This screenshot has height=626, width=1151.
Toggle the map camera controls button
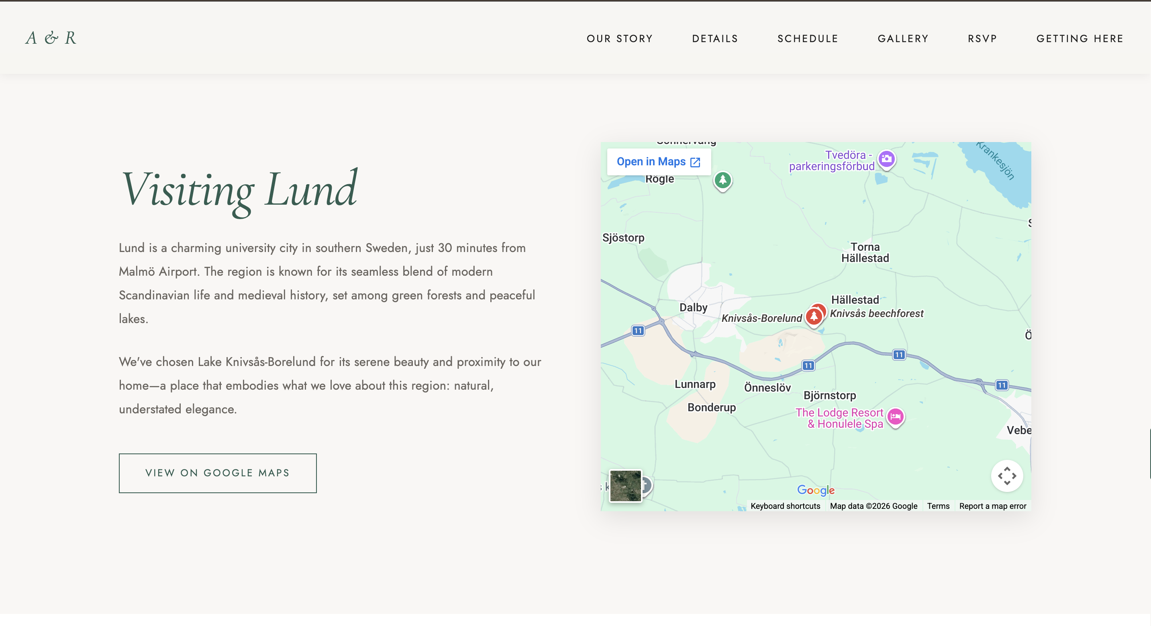(1007, 476)
